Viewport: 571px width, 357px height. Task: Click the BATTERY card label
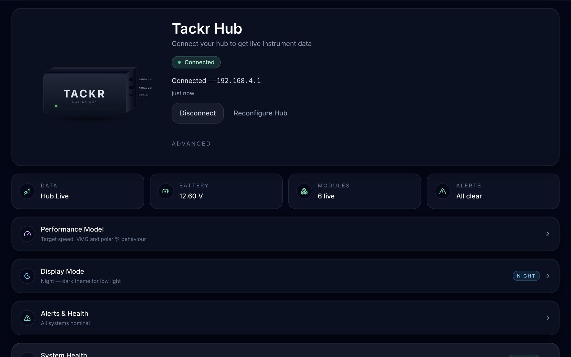[x=194, y=186]
